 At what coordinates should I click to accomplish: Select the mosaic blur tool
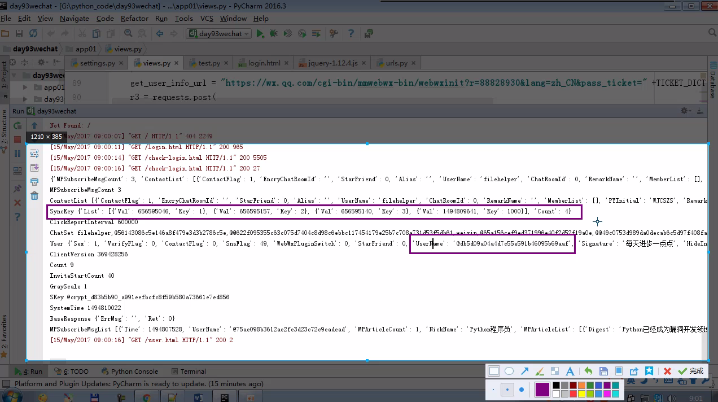pyautogui.click(x=555, y=371)
